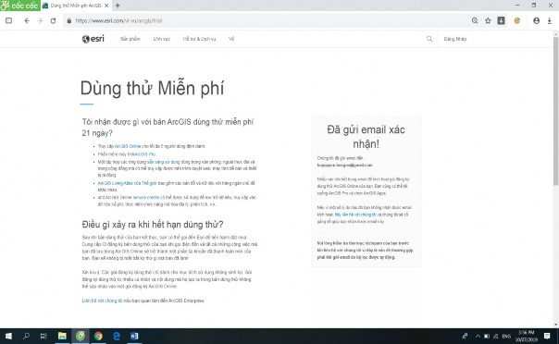Click Liên hệ với chúng tôi link at bottom

(103, 301)
